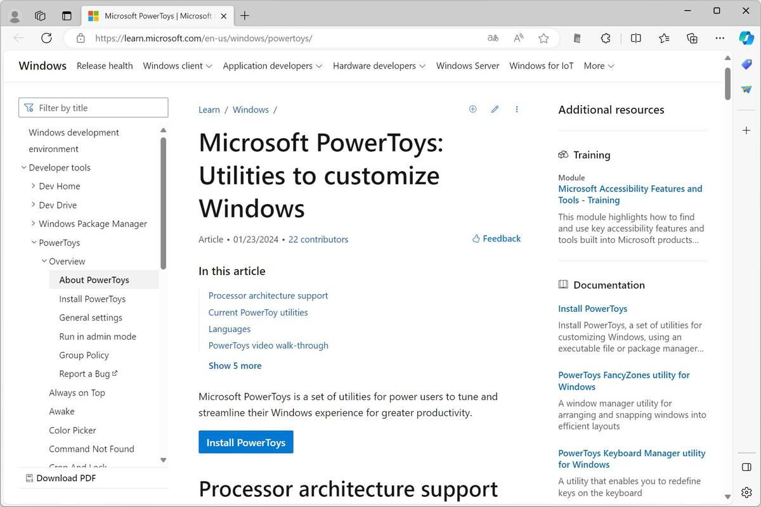This screenshot has height=507, width=761.
Task: Open PowerToys Keyboard Manager utility documentation link
Action: pos(632,459)
